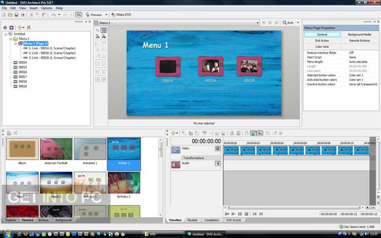Open the Auto zoom level dropdown
381x238 pixels.
pos(298,23)
